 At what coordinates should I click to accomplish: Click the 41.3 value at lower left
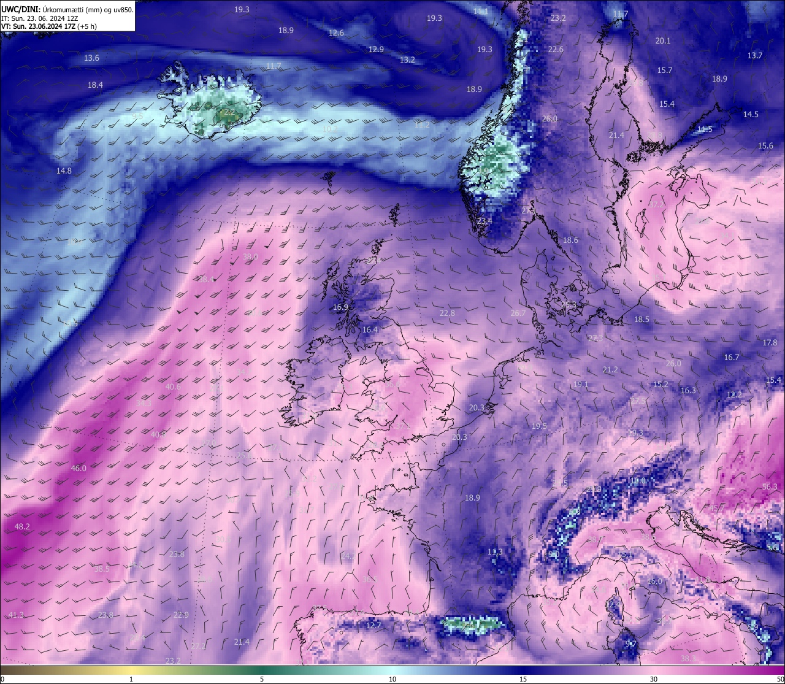(x=16, y=615)
